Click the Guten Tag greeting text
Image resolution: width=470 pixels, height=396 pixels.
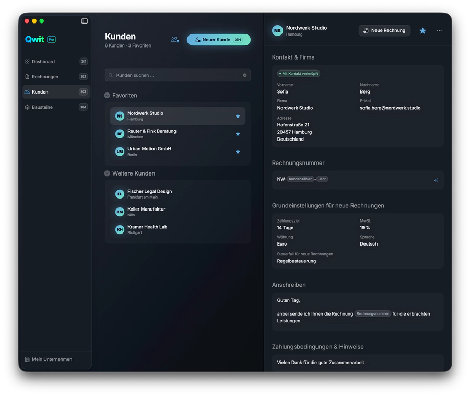pos(288,300)
